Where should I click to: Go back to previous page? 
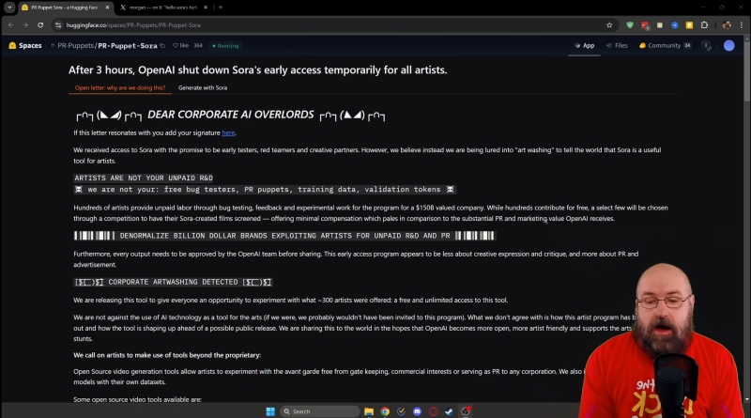pyautogui.click(x=9, y=24)
